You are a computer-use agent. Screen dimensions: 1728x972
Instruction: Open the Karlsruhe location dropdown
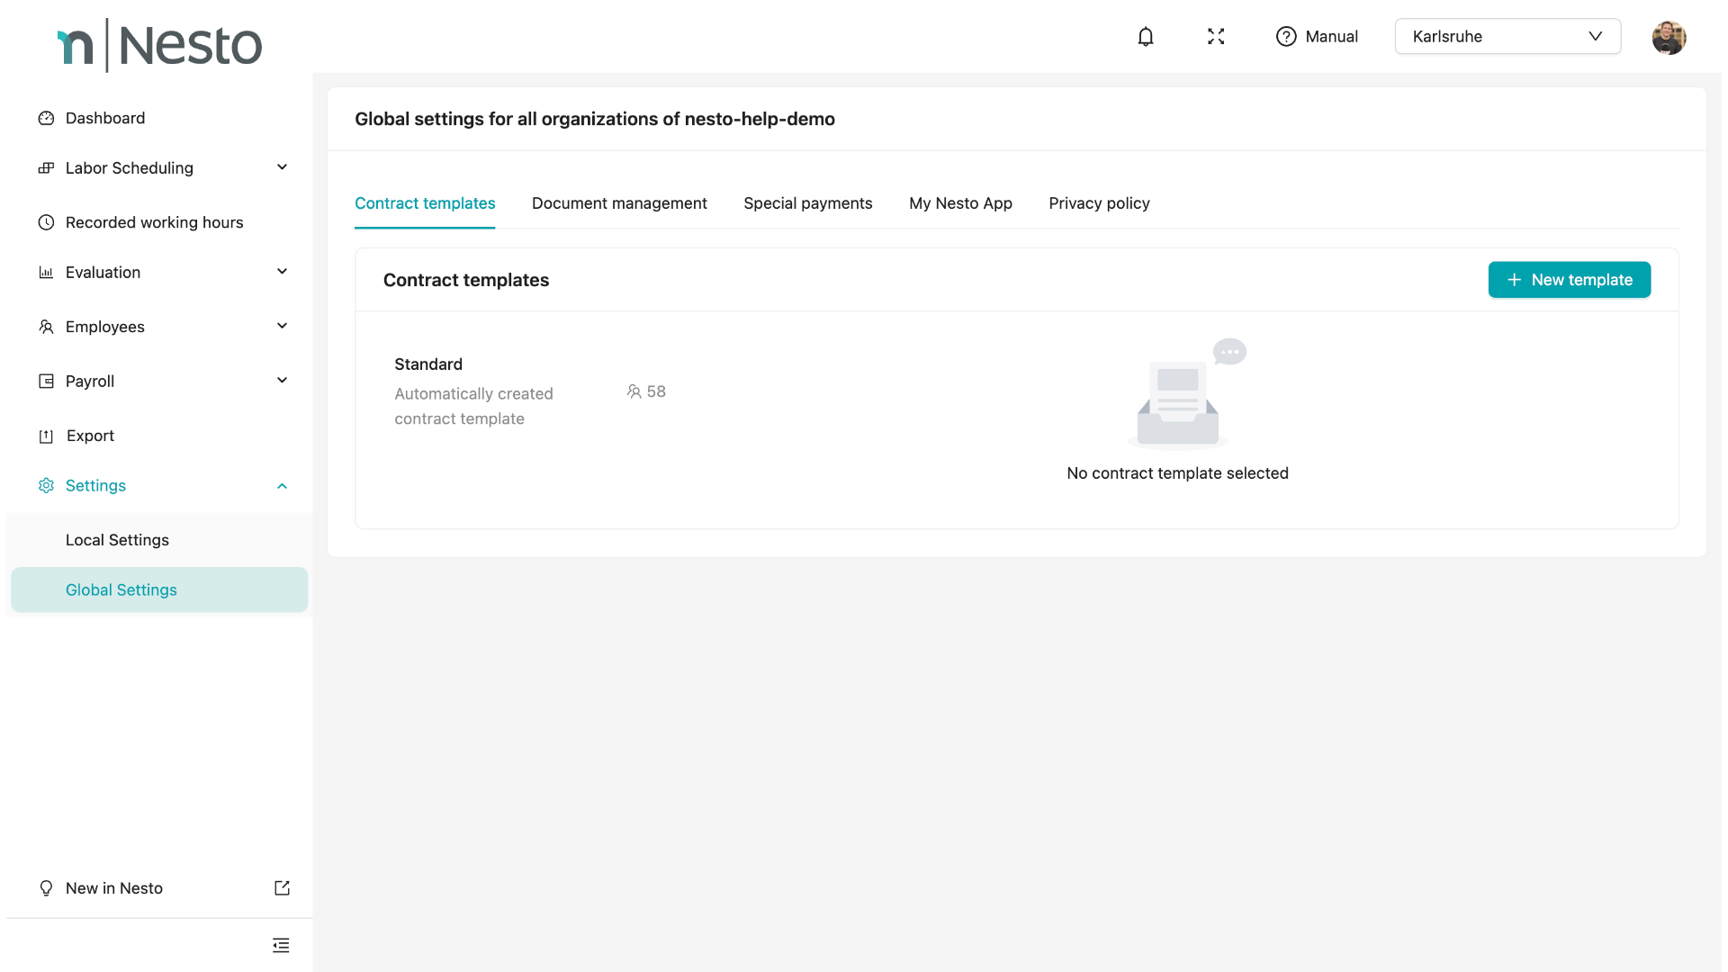(x=1507, y=37)
